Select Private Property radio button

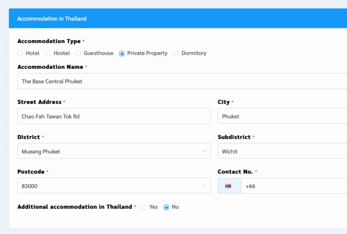point(122,54)
